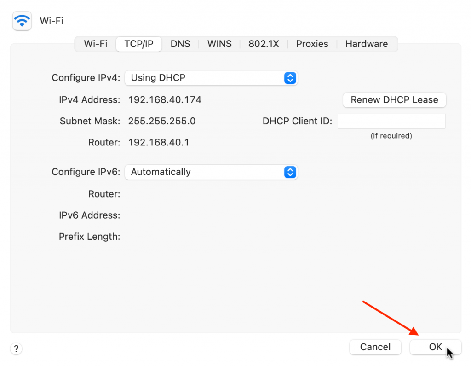Go to the Hardware tab

[366, 44]
